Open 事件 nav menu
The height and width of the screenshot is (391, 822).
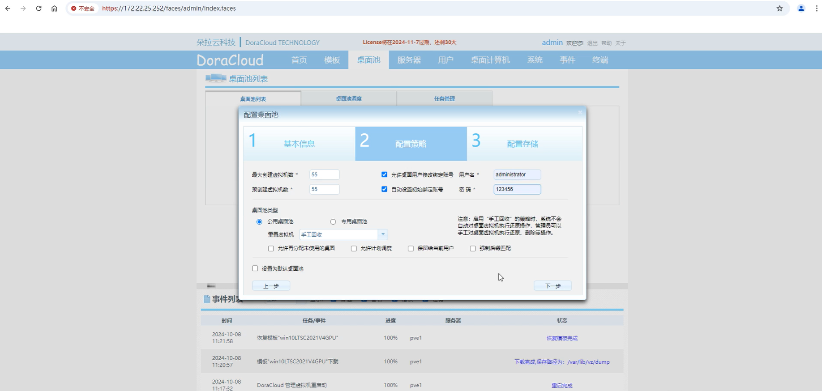[567, 60]
